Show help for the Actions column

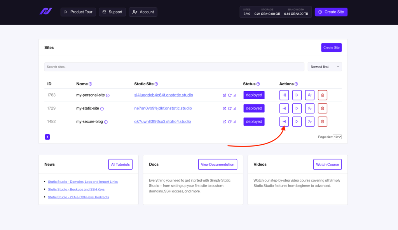[x=296, y=84]
